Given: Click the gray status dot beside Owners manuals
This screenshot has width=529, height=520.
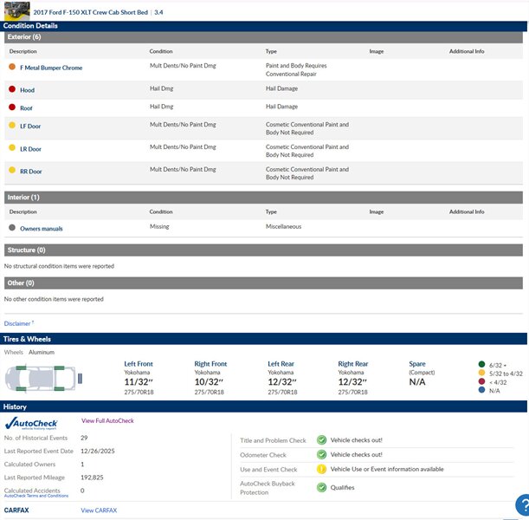Looking at the screenshot, I should point(11,228).
